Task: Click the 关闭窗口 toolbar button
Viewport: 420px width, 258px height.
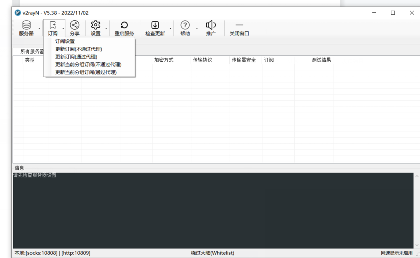Action: 239,28
